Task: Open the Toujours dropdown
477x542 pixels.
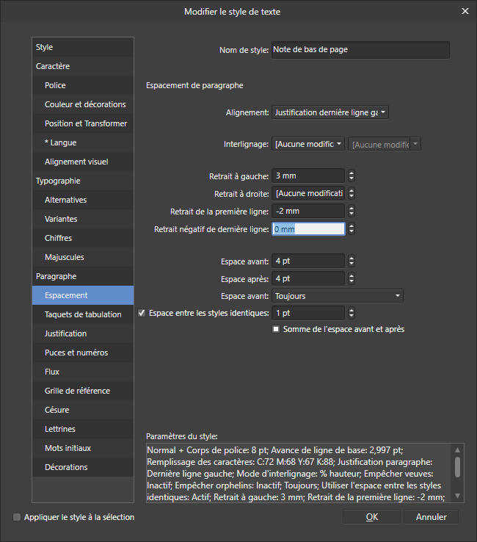Action: point(338,296)
